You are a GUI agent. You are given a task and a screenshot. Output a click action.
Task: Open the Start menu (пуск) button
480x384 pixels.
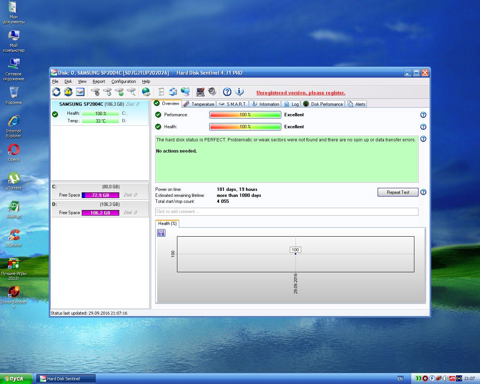point(16,379)
